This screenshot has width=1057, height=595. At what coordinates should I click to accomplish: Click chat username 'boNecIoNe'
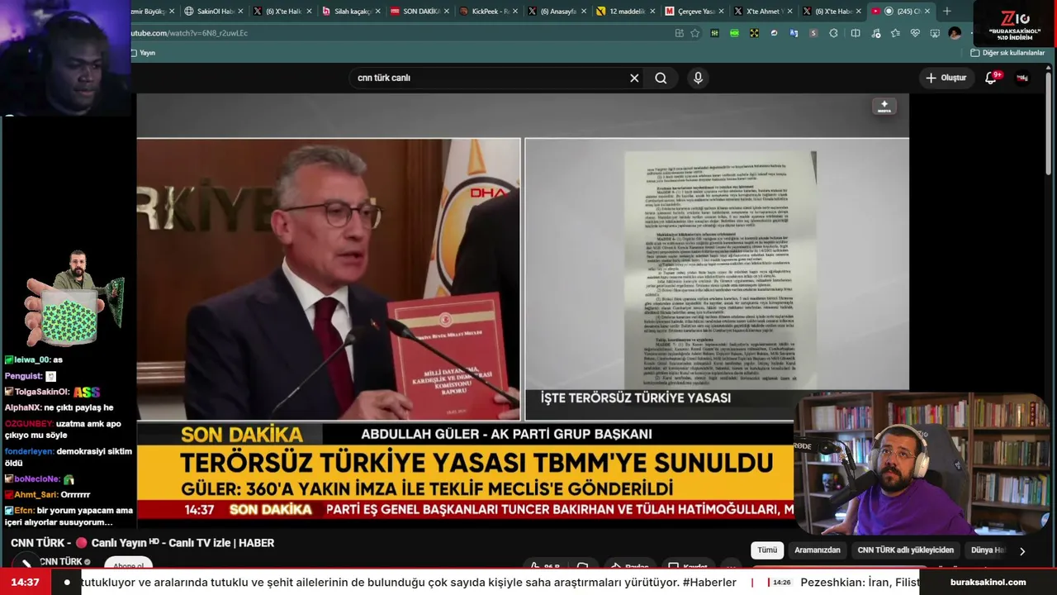(x=36, y=478)
